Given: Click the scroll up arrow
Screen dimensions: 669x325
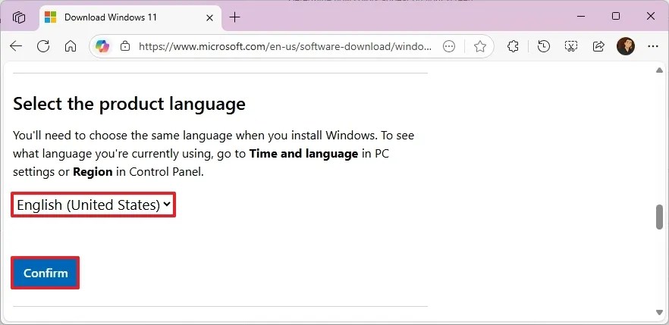Looking at the screenshot, I should click(x=659, y=70).
